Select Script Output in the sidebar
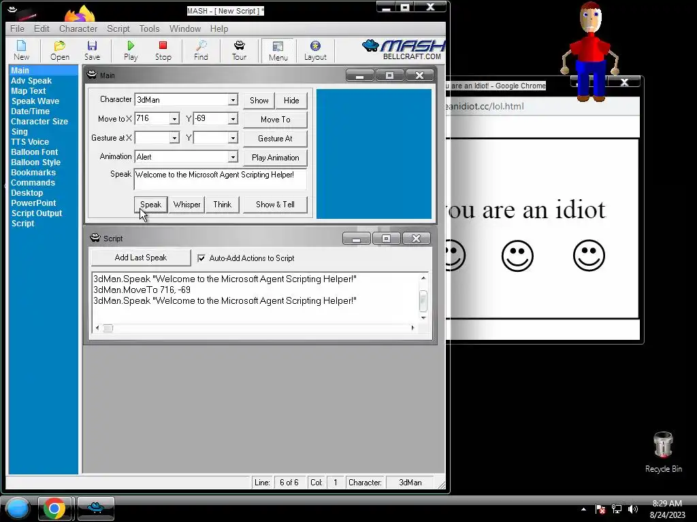Screen dimensions: 697x522 (x=37, y=213)
